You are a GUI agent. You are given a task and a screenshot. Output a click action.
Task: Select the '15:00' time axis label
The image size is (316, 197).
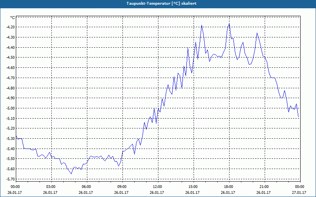pos(194,187)
